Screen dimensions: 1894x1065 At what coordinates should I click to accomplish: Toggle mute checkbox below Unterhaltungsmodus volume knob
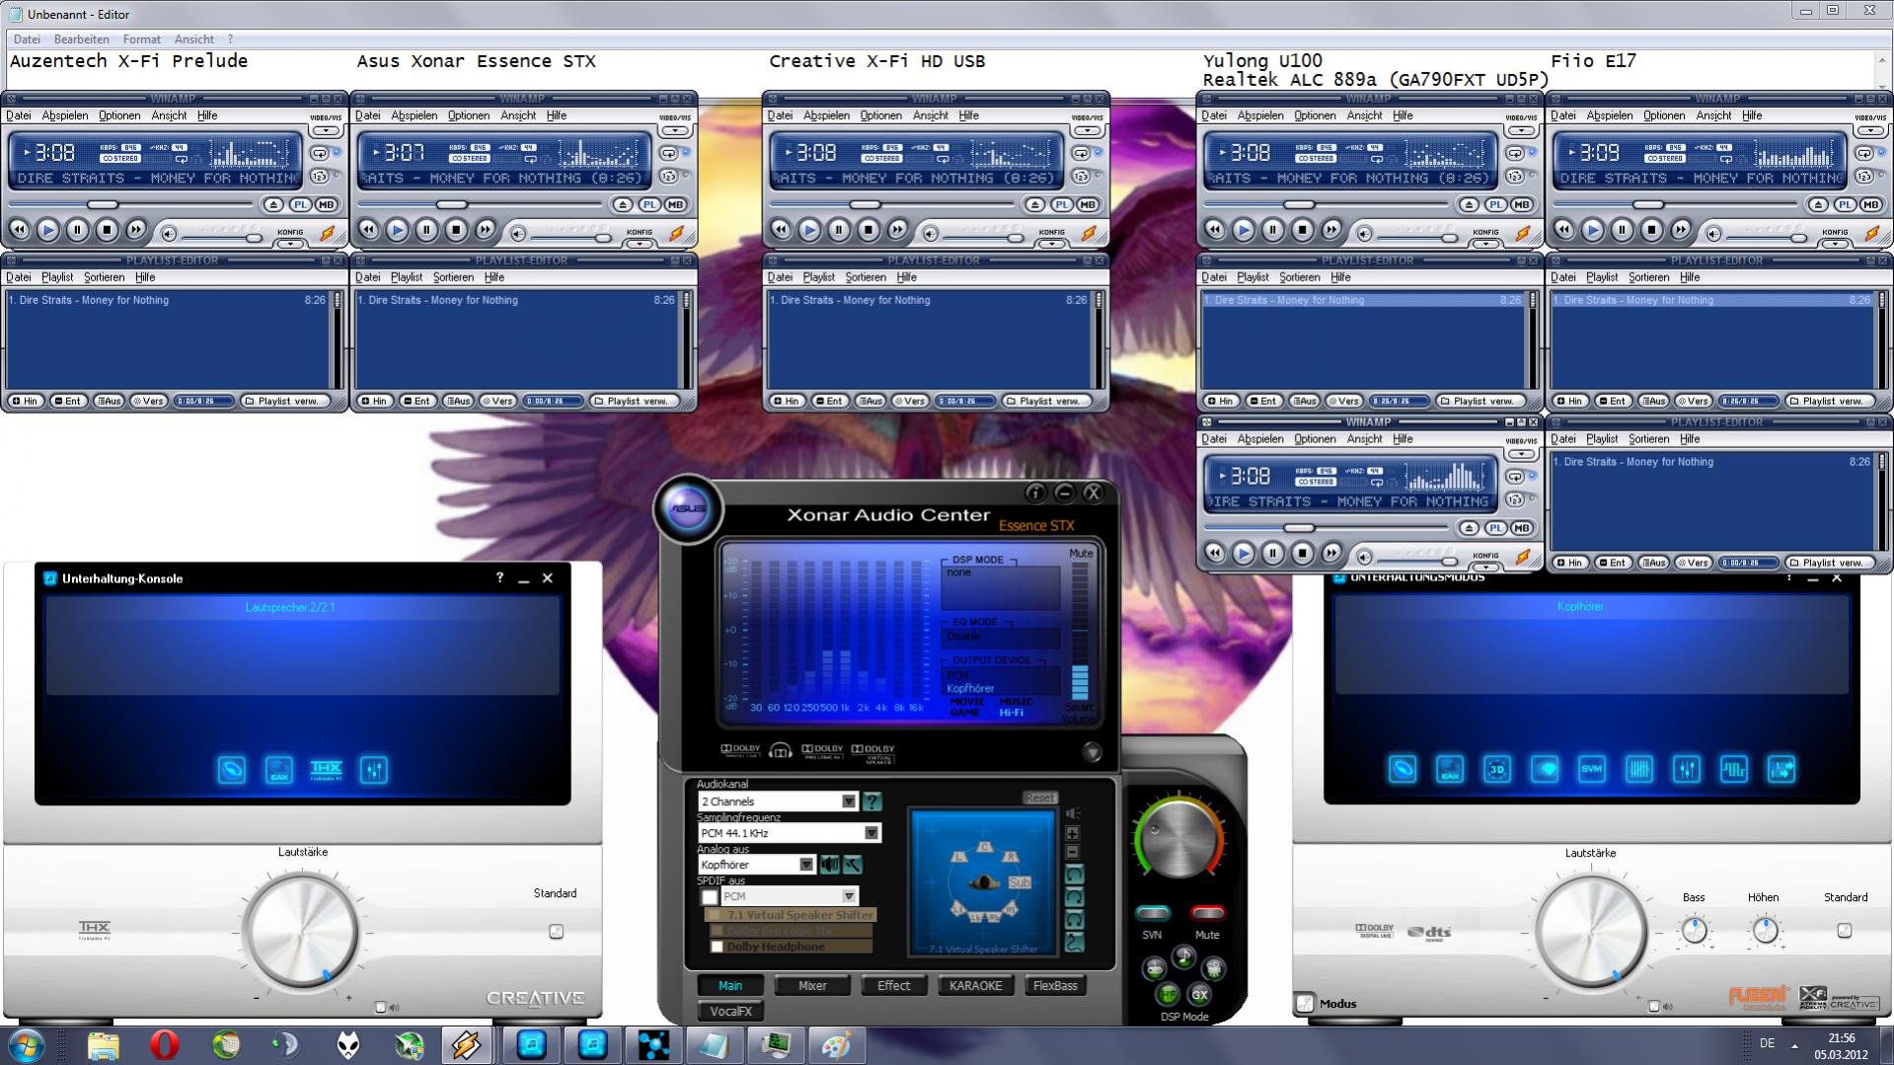[x=1654, y=1007]
